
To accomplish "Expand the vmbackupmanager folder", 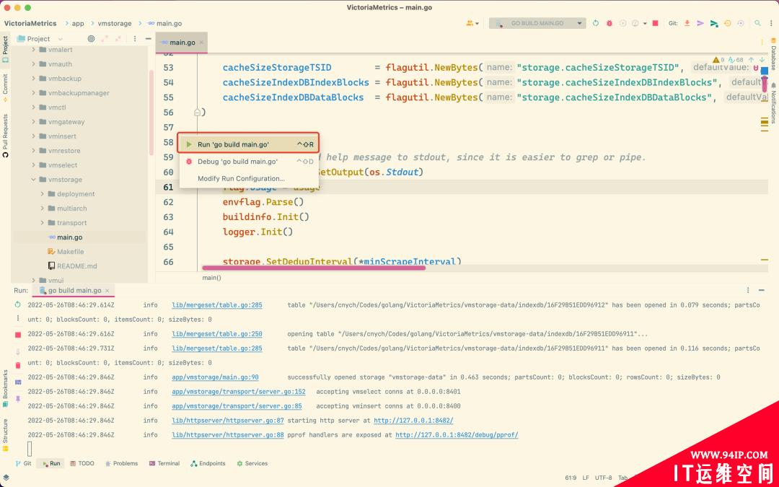I will click(x=33, y=93).
